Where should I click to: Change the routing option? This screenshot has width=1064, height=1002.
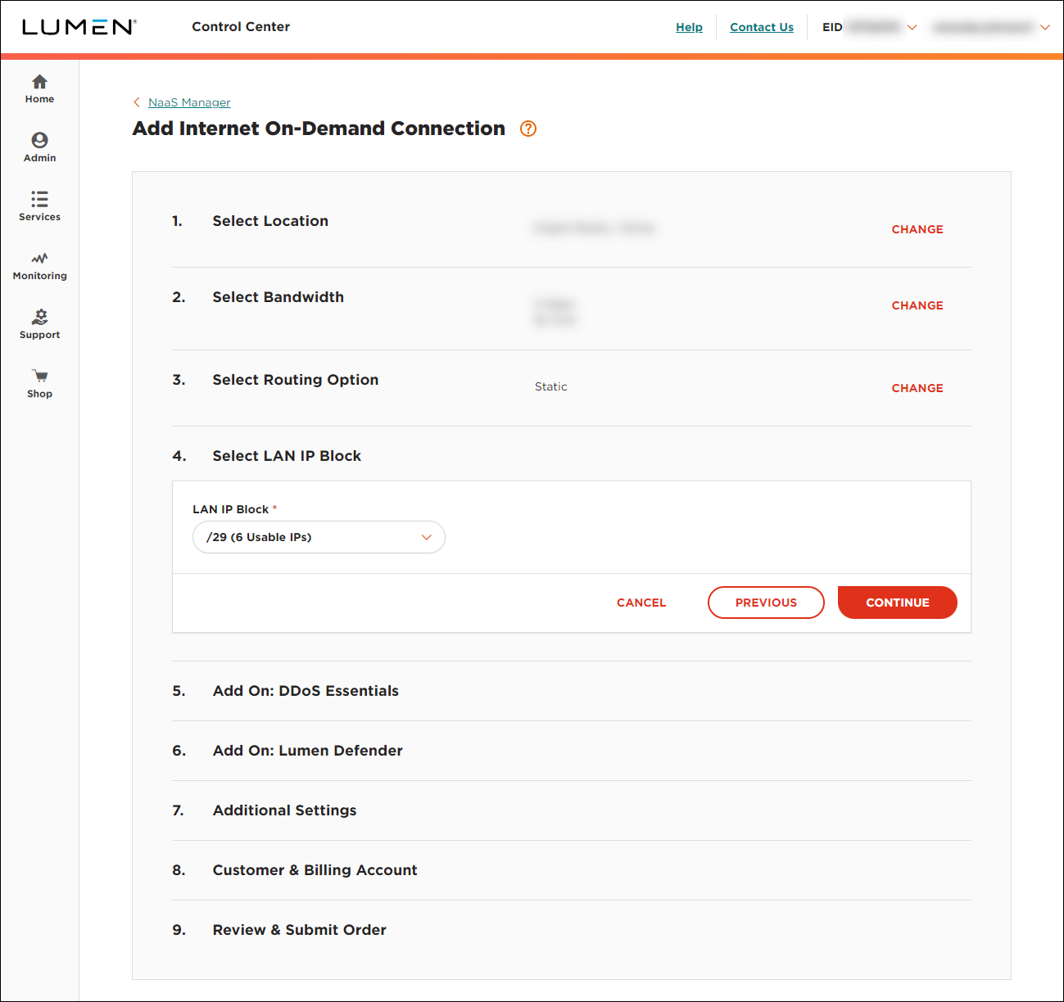point(917,388)
